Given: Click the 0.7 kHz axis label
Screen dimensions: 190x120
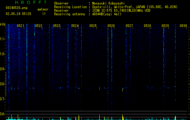Looking at the screenshot, I should [x=3, y=99].
